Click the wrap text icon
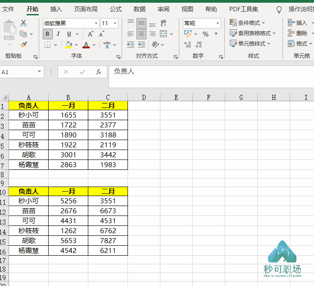This screenshot has height=286, width=314. click(163, 23)
